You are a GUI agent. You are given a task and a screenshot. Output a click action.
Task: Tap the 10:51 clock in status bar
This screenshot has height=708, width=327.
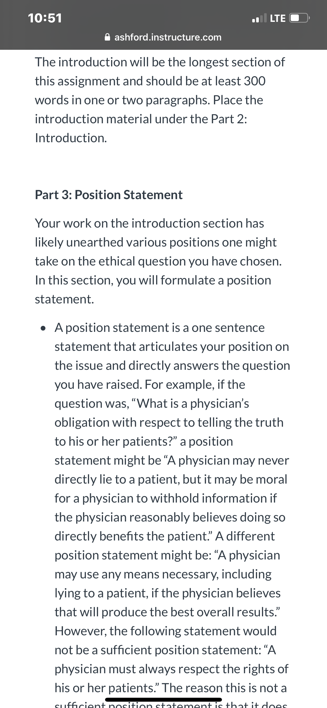point(45,18)
